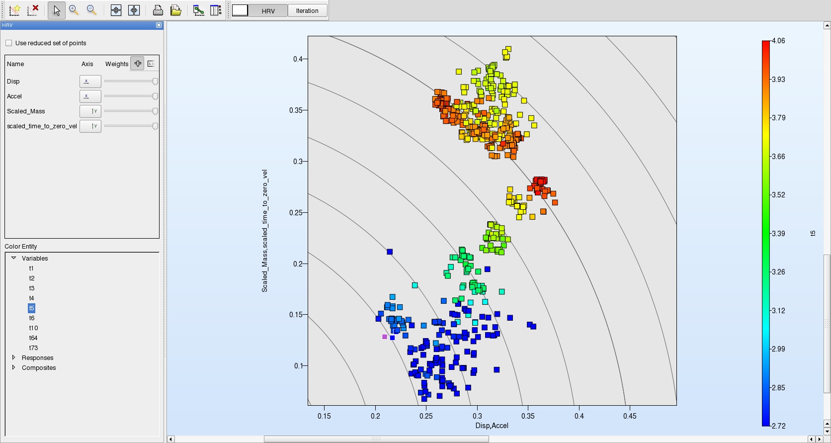Select variable t1 as color entity

31,268
